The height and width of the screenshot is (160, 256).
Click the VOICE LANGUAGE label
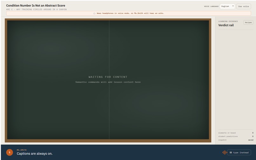[211, 6]
